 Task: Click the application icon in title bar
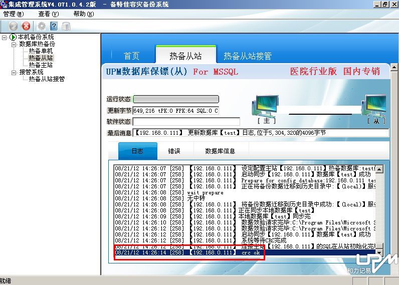[x=4, y=4]
